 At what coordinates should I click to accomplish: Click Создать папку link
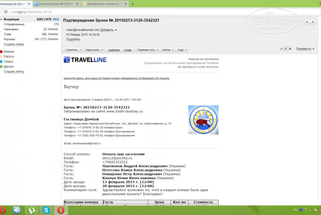click(x=14, y=44)
